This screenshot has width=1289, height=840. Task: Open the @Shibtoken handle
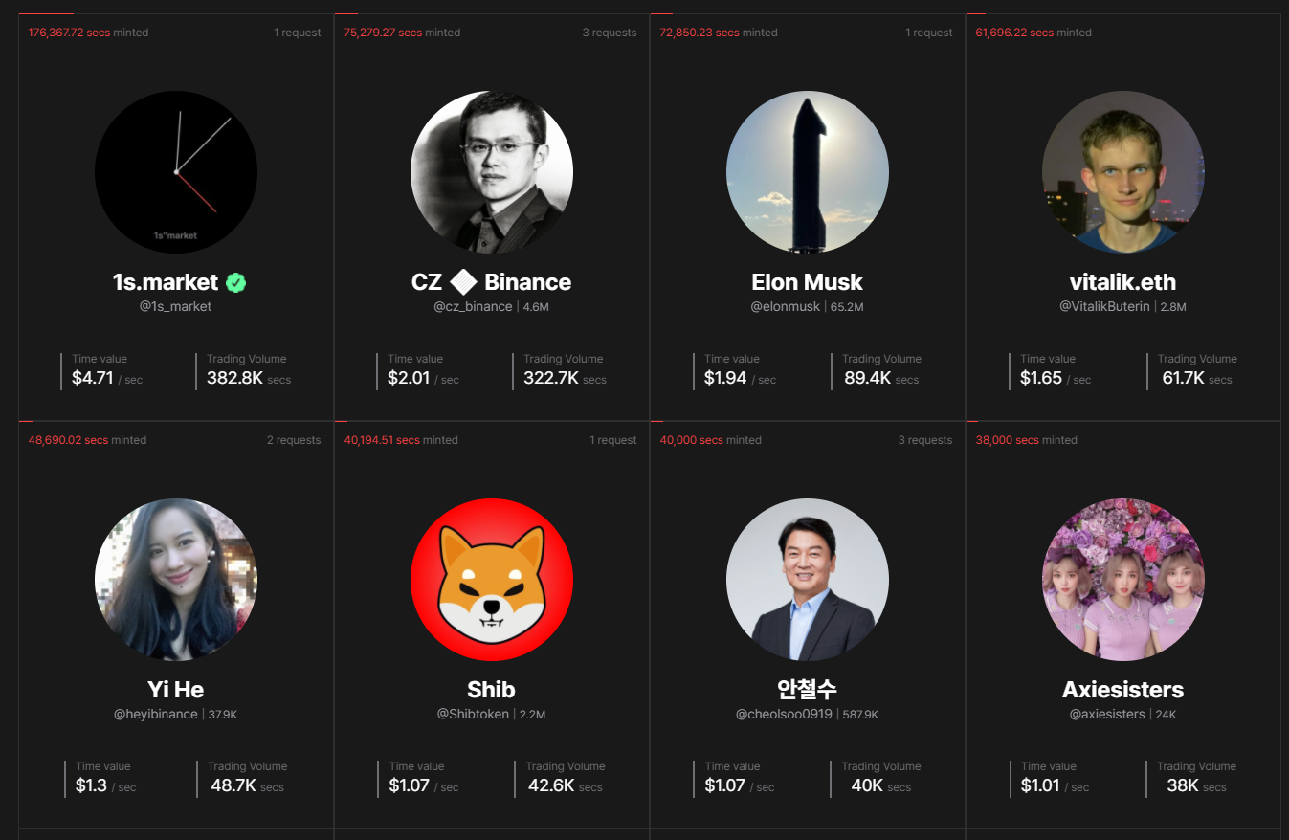coord(473,715)
